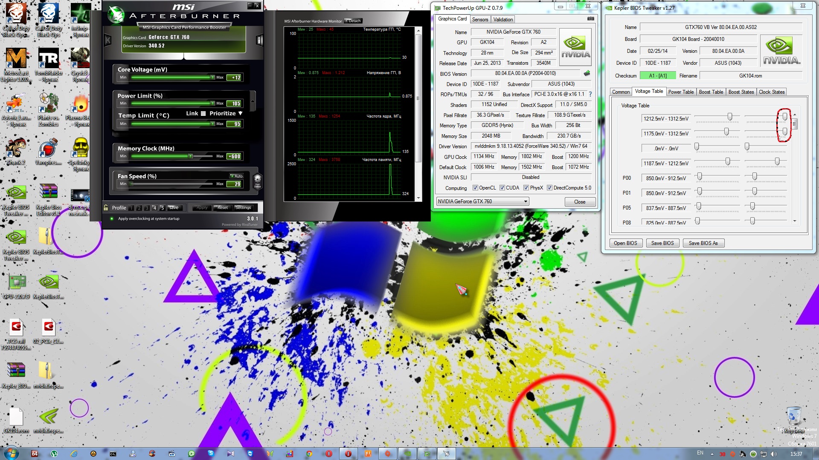Expand the Prioritize dropdown arrow
The width and height of the screenshot is (819, 460).
click(241, 113)
